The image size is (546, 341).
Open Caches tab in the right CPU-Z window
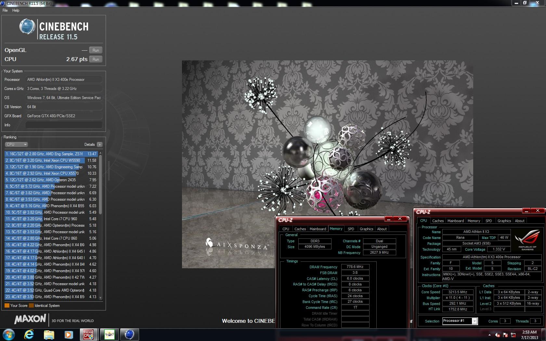pyautogui.click(x=438, y=221)
